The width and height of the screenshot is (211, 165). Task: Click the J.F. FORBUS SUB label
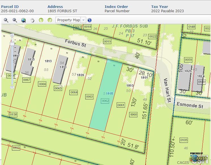[130, 26]
